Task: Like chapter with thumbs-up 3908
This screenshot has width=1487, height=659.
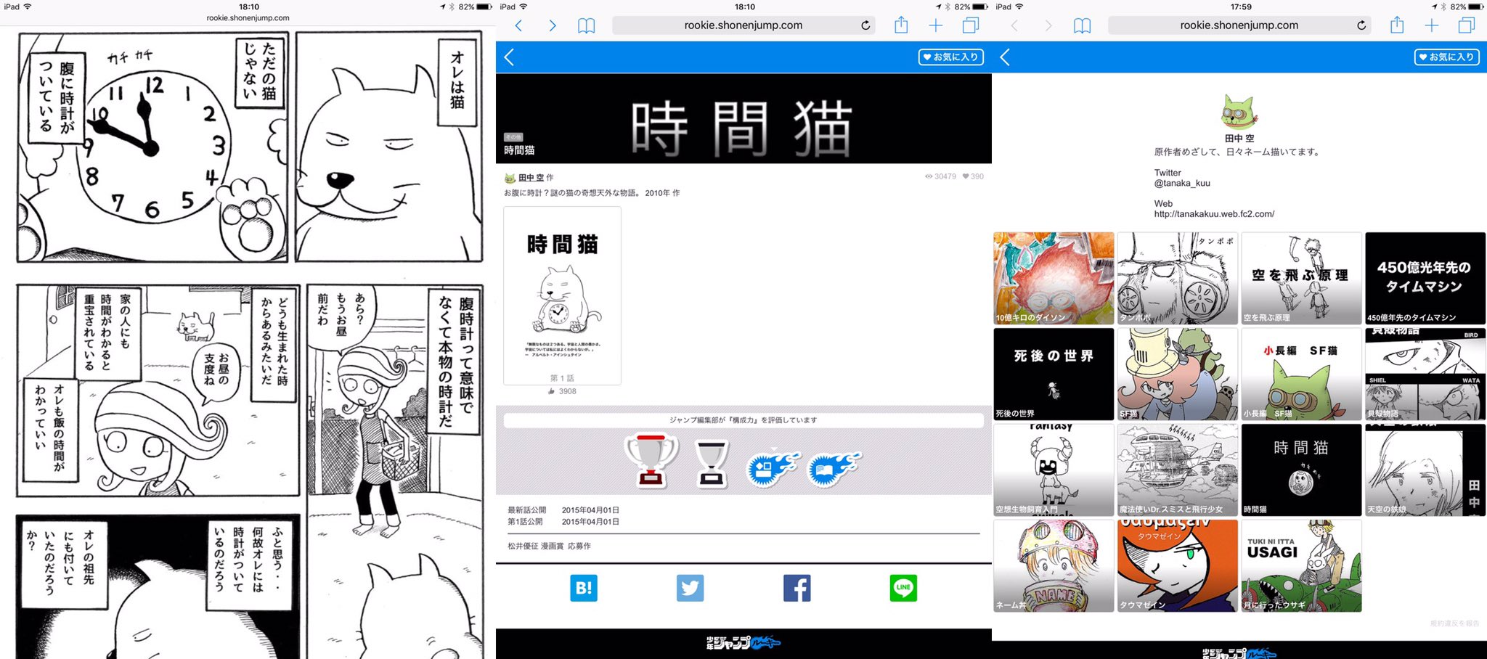Action: pyautogui.click(x=563, y=391)
